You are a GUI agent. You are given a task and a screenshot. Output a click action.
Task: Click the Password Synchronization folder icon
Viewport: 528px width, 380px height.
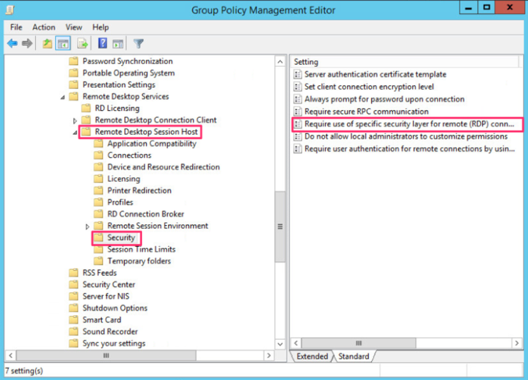click(x=73, y=61)
